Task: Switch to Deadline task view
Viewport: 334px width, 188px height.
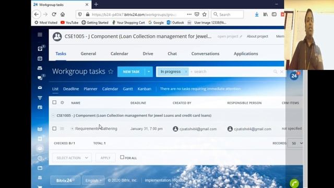Action: point(71,89)
